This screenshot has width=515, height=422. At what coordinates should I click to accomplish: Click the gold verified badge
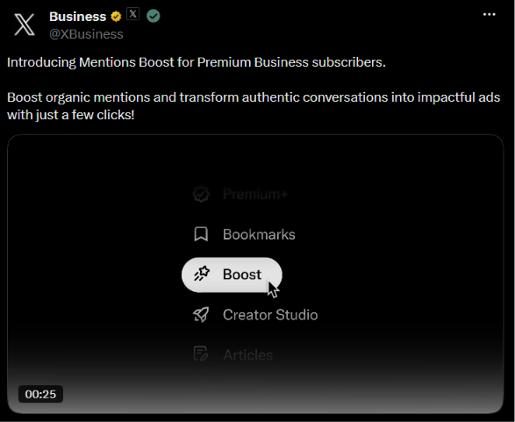point(116,17)
